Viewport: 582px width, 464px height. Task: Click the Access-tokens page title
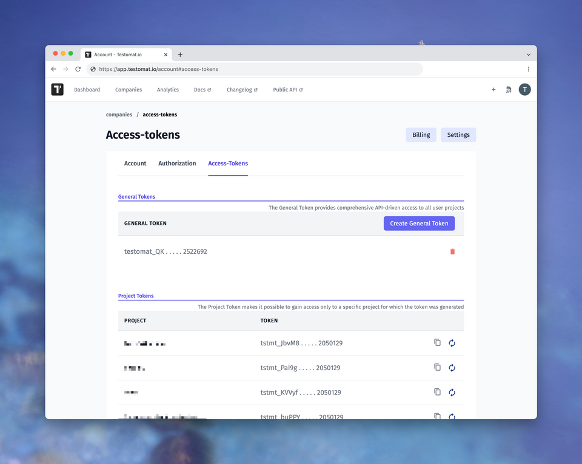(x=143, y=134)
